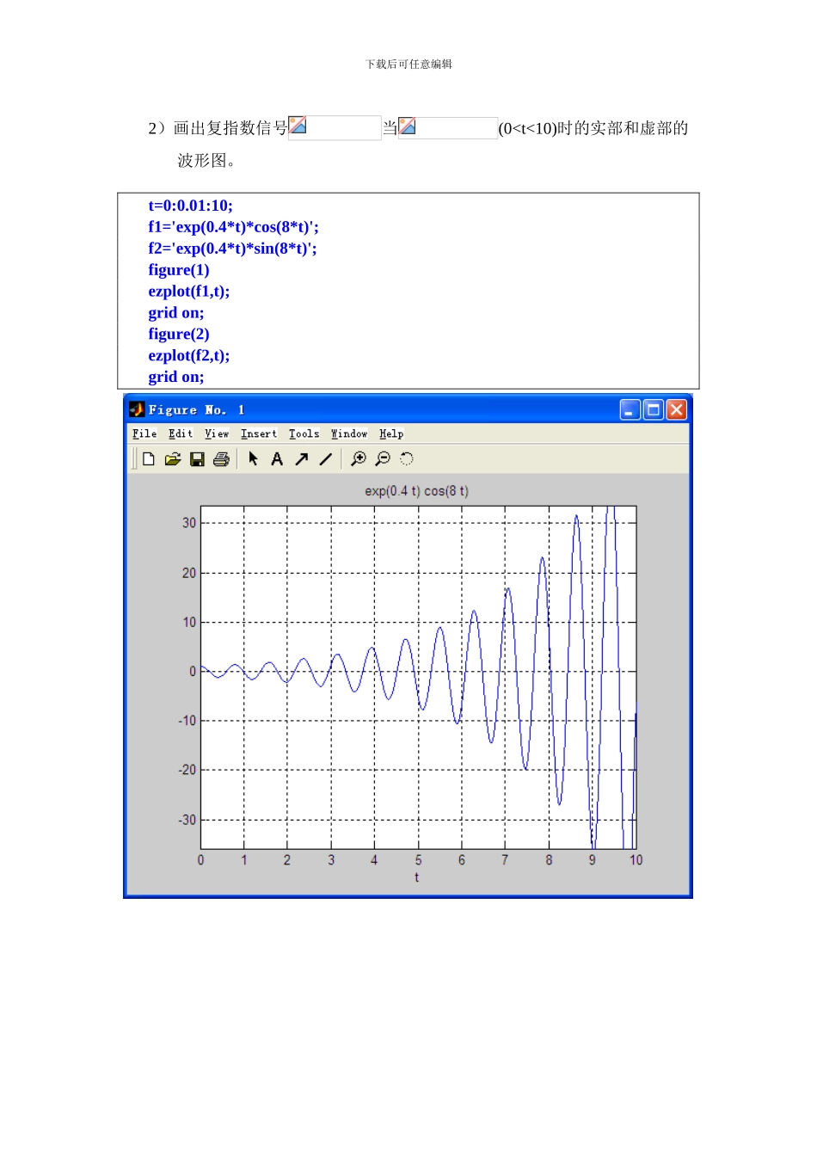Select the Insert Arrow tool
817x1156 pixels.
coord(301,459)
